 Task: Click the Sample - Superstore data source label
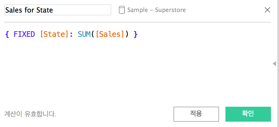(157, 10)
